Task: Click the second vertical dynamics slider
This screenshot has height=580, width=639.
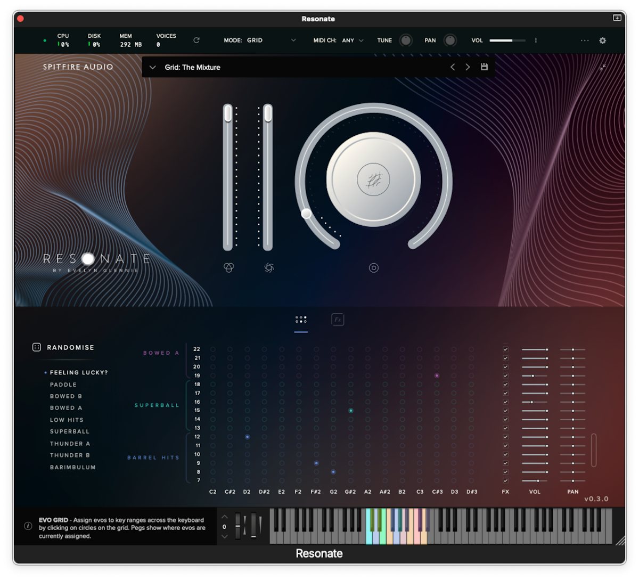Action: pyautogui.click(x=268, y=177)
